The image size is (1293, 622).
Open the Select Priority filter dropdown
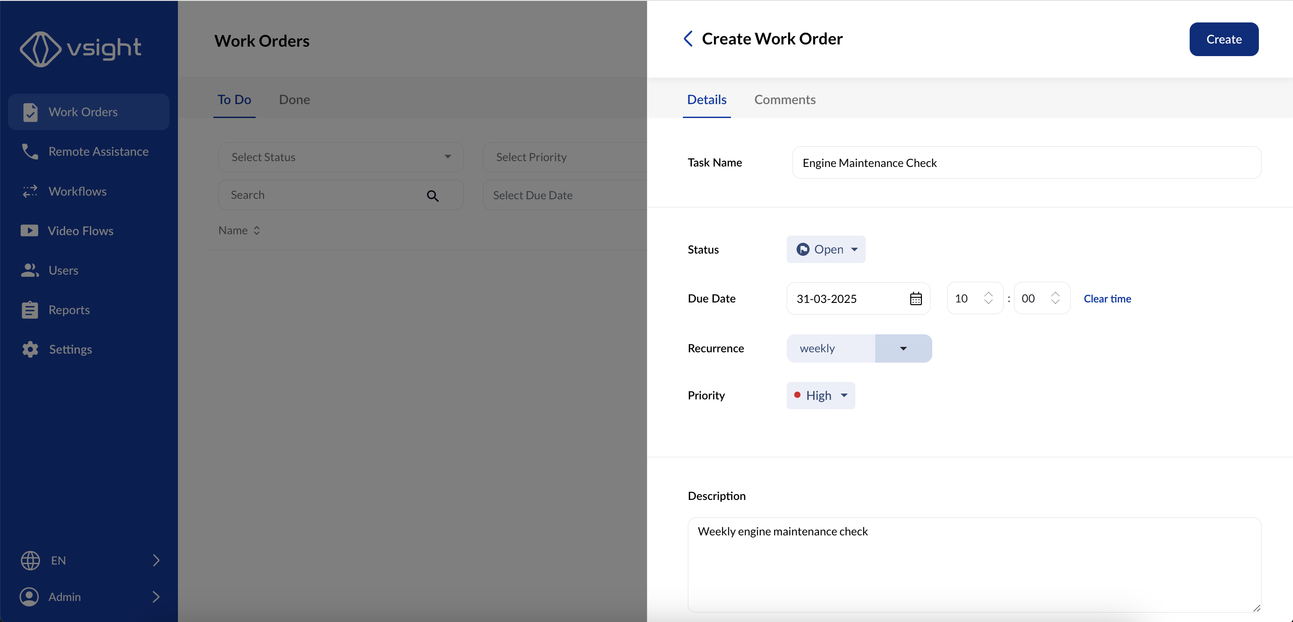tap(565, 157)
